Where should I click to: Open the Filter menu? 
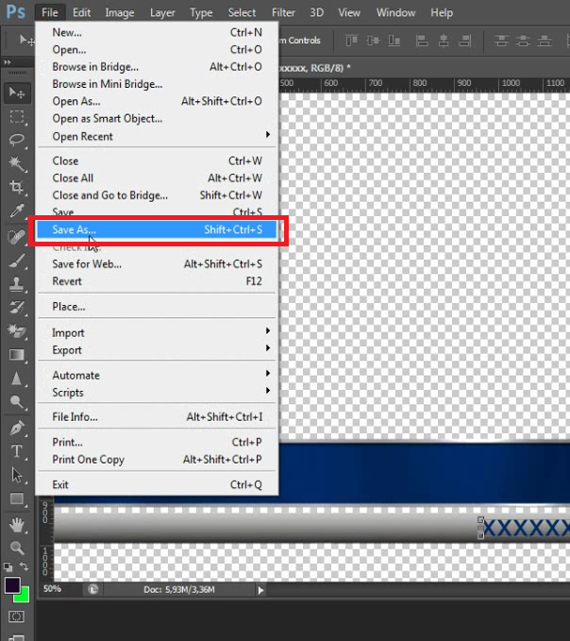283,12
